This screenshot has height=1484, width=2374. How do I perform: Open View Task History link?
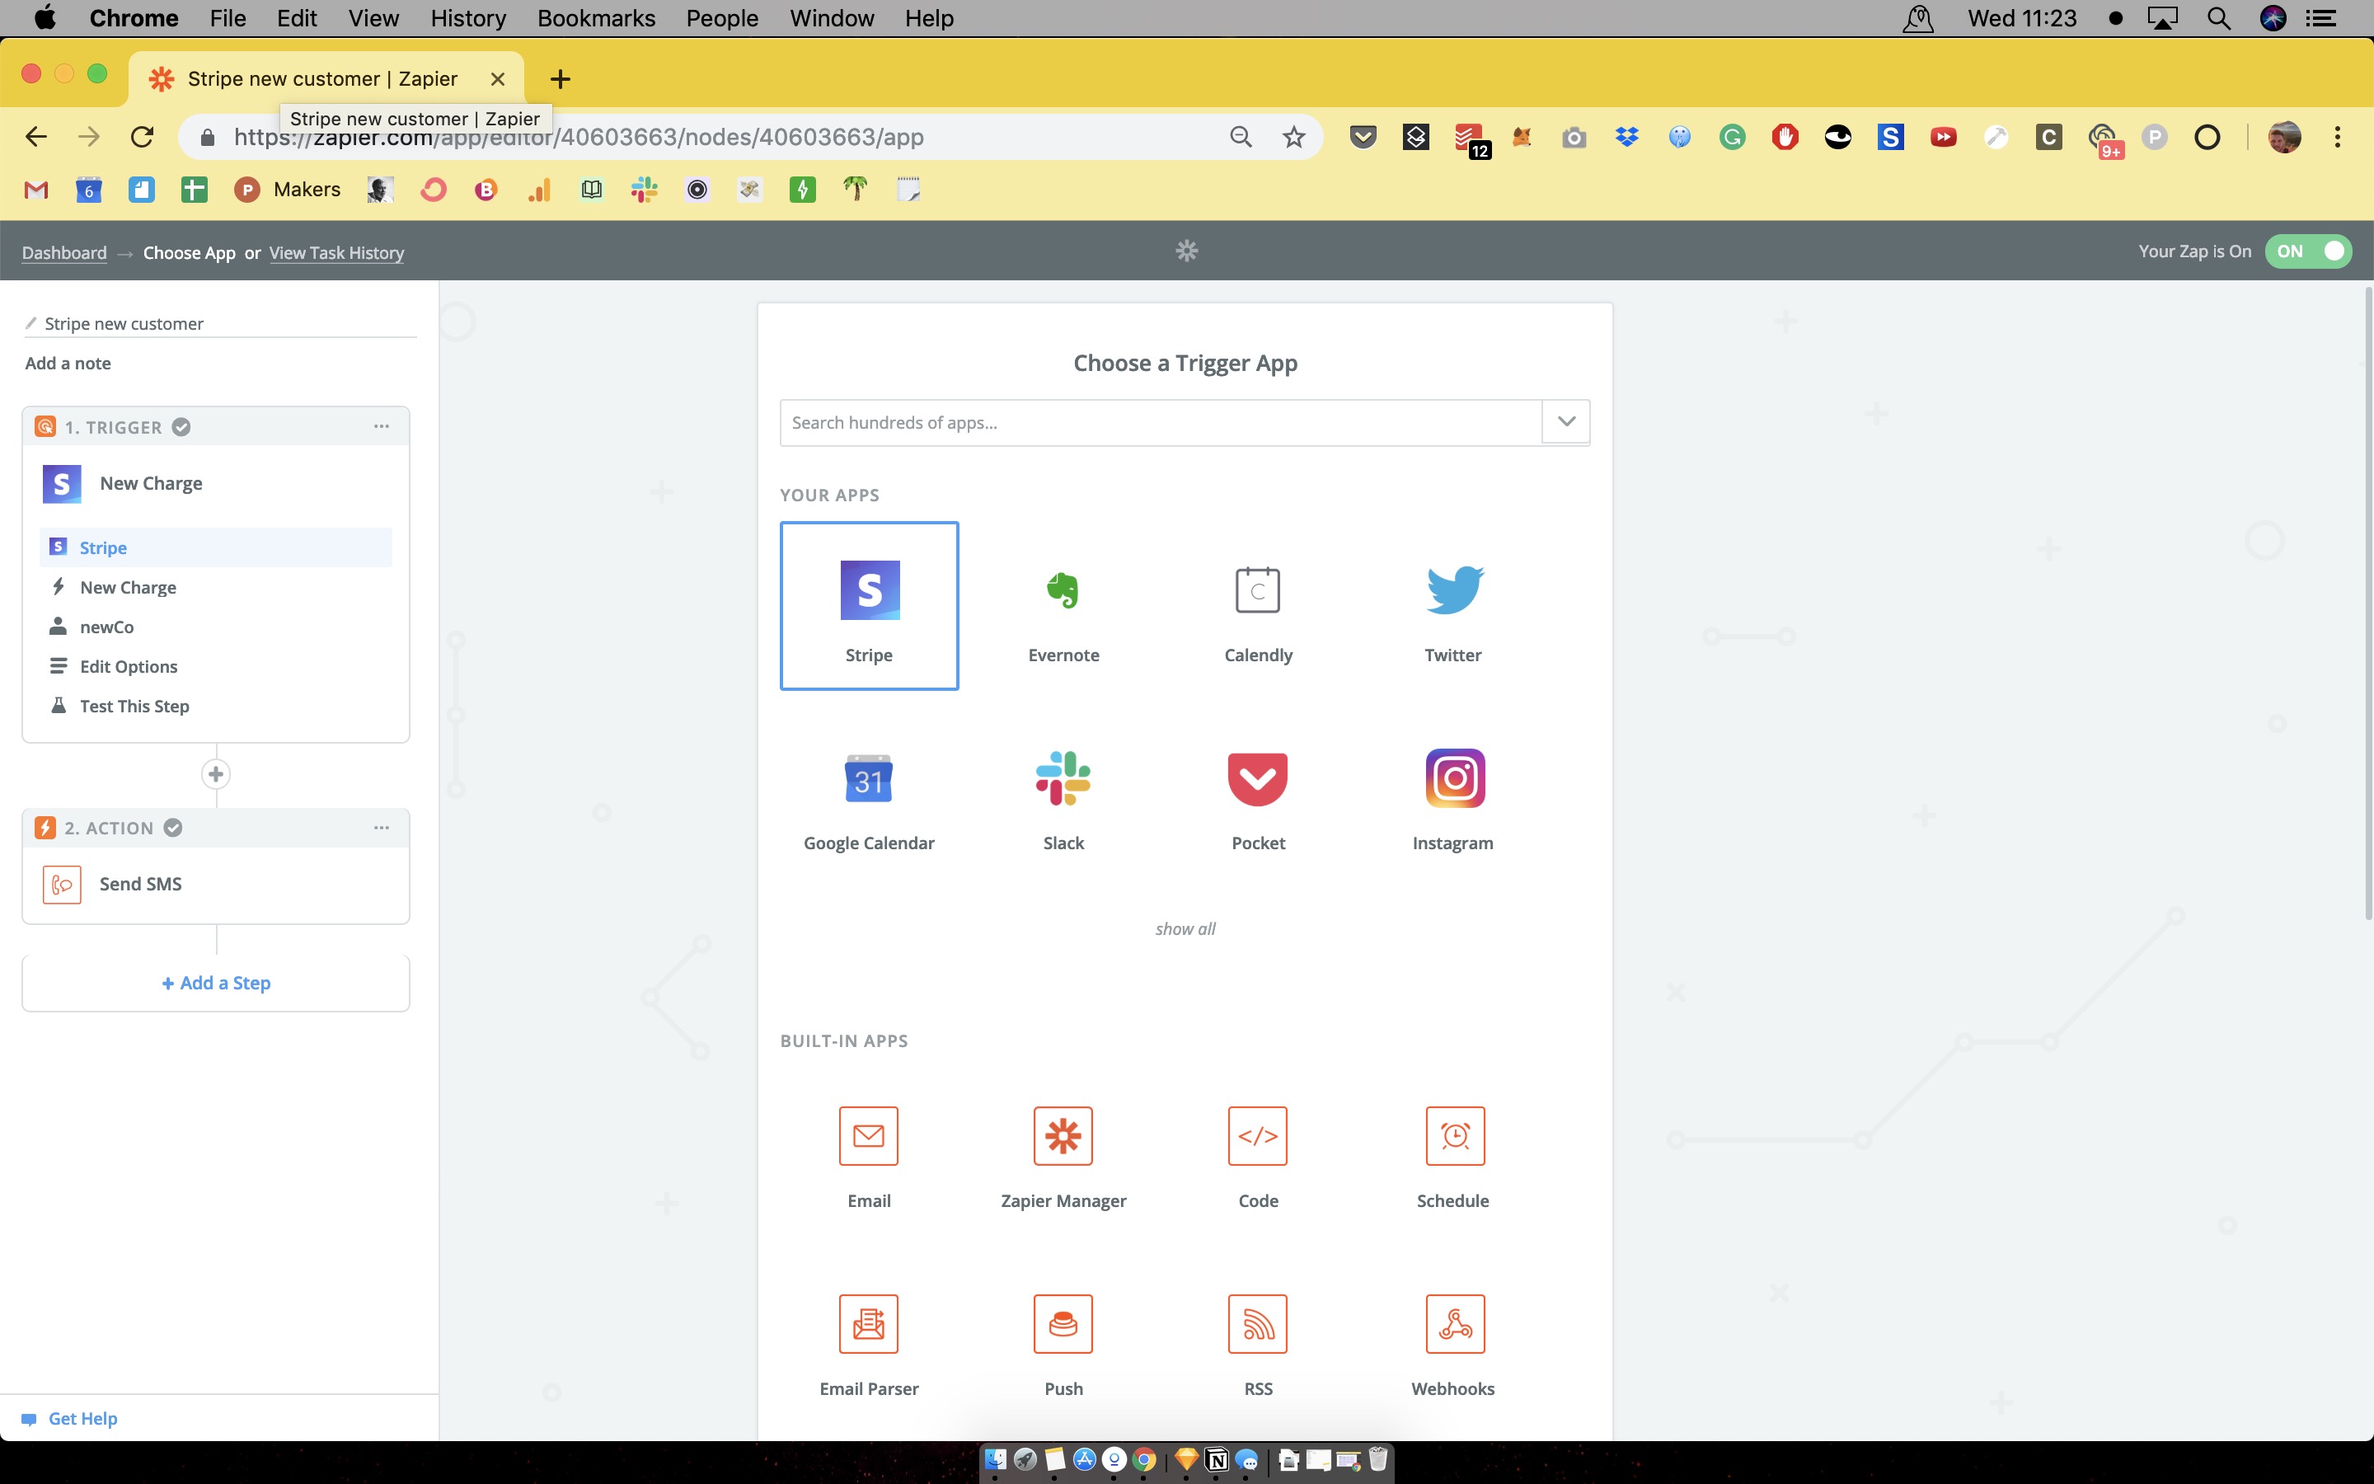coord(336,252)
